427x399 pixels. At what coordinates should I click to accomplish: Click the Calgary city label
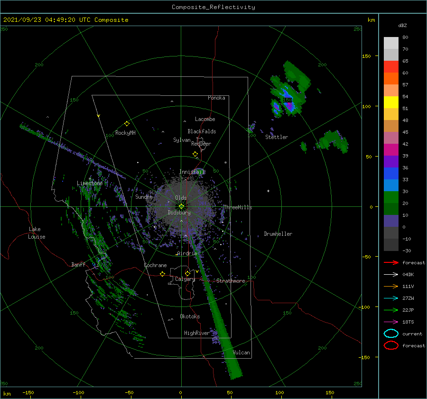[185, 279]
